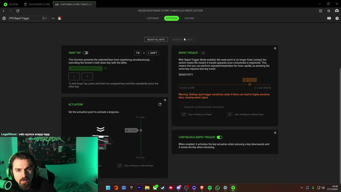
Task: Open Actuation panel help icon
Action: pos(165,100)
